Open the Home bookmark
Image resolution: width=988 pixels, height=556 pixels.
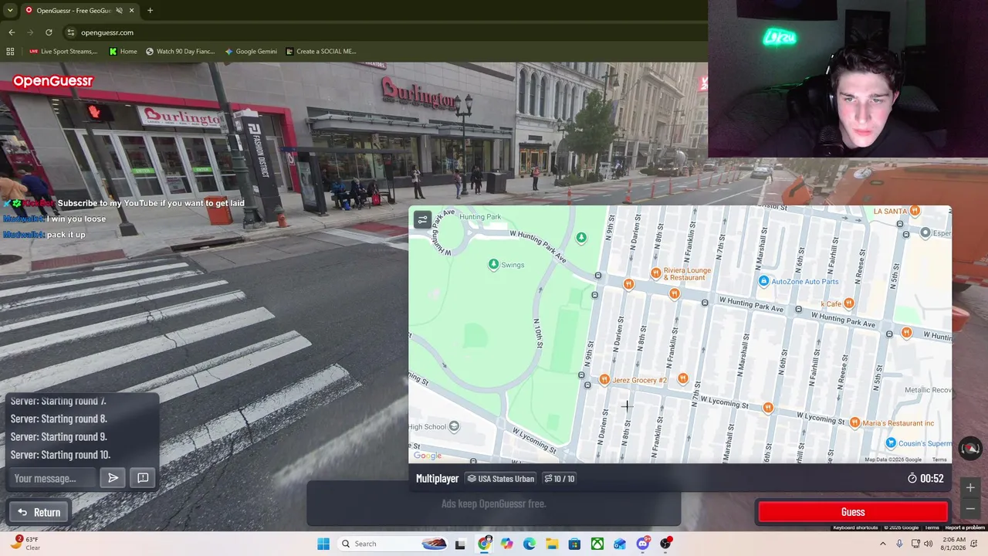click(x=123, y=52)
